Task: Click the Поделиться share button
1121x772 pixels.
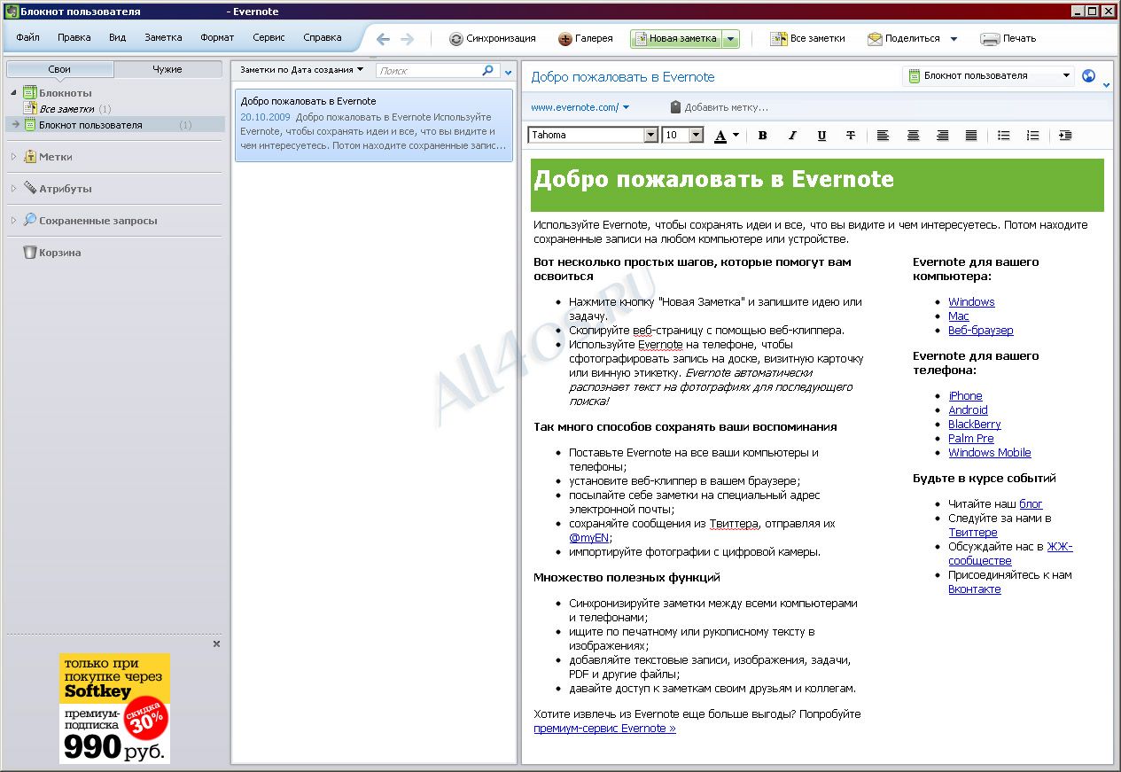Action: coord(904,39)
